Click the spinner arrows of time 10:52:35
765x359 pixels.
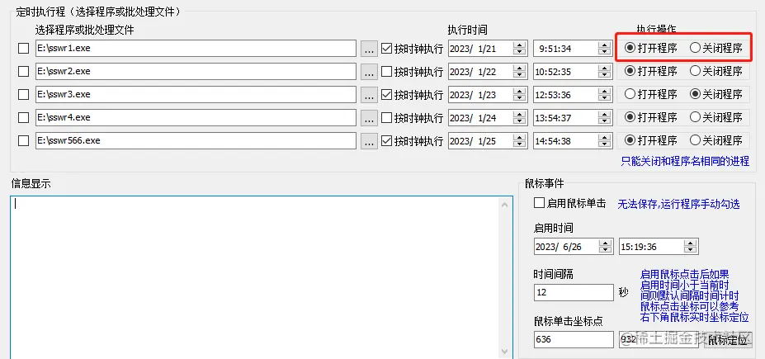click(605, 71)
